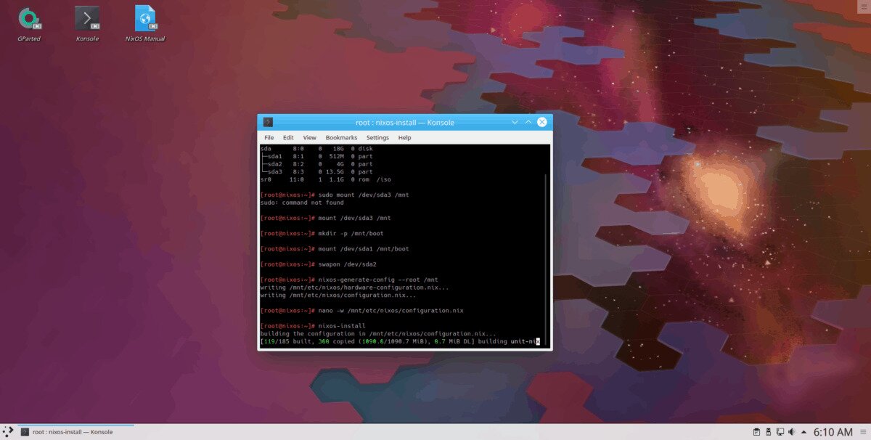Open Konsole Settings menu
The width and height of the screenshot is (871, 440).
(377, 137)
